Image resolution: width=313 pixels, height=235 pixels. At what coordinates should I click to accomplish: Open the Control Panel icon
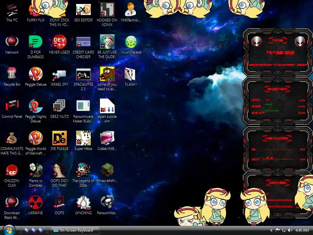(12, 106)
